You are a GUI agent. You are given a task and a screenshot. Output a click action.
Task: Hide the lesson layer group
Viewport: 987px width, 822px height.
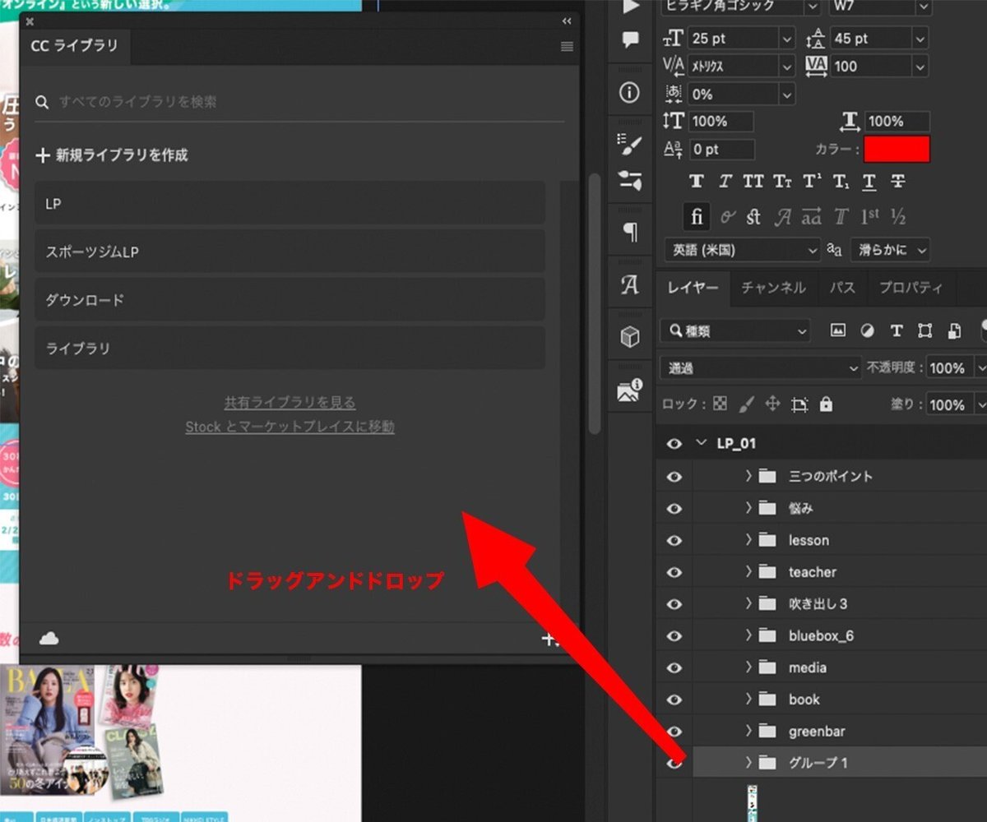674,540
